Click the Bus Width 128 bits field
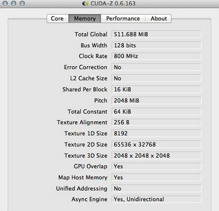The width and height of the screenshot is (219, 211). point(157,45)
